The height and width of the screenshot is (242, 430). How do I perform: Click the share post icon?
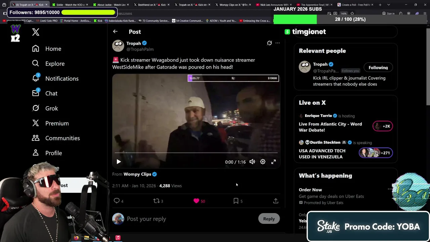coord(275,201)
